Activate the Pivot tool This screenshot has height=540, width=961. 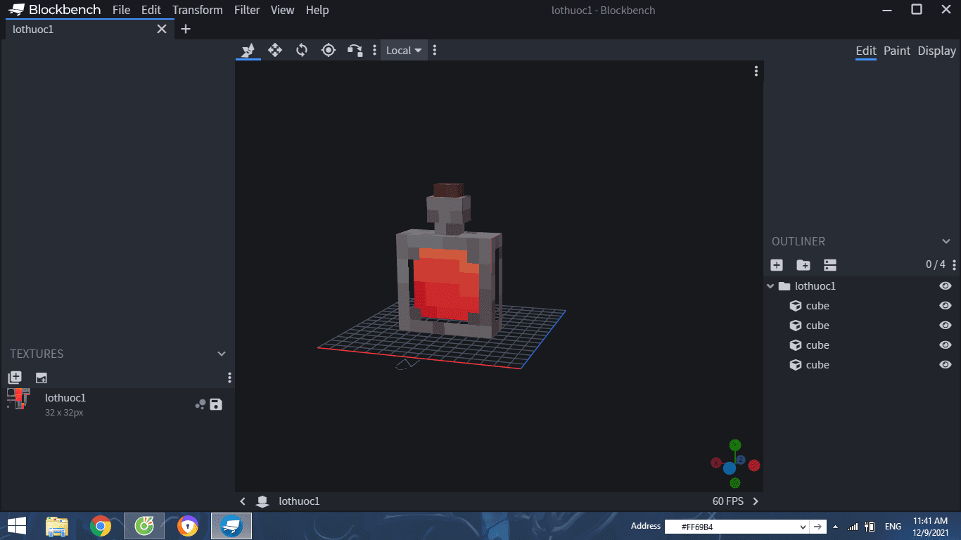(x=329, y=50)
